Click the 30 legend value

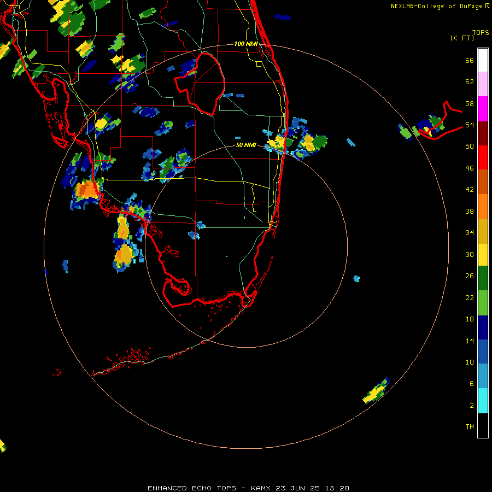[470, 254]
